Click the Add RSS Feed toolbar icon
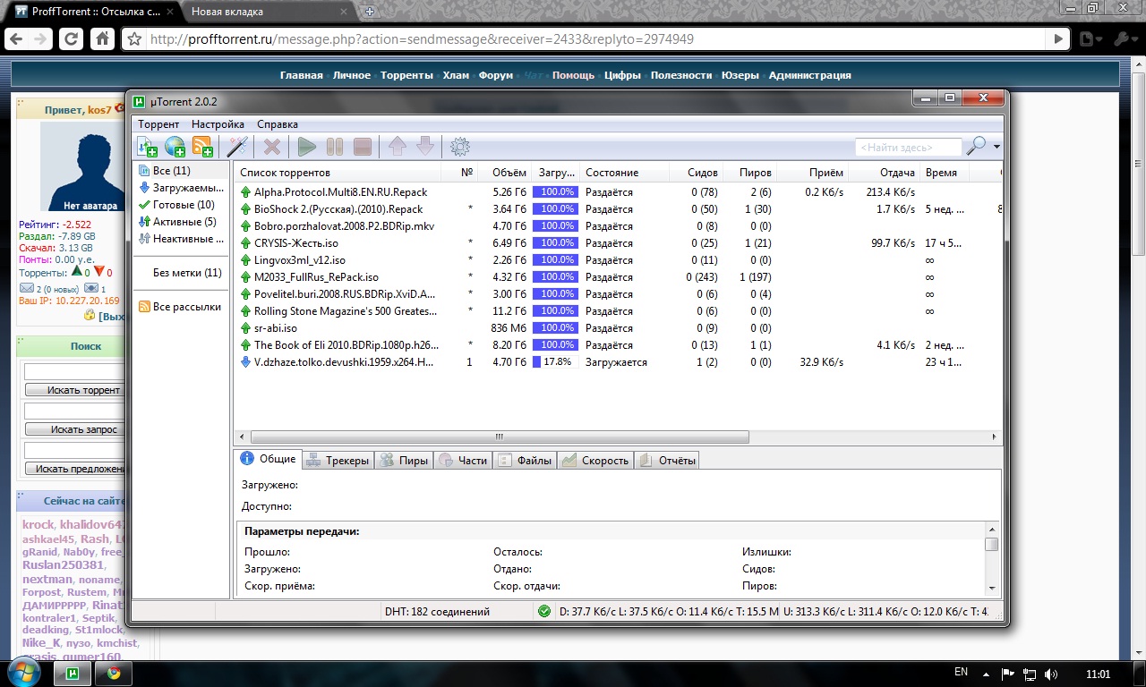This screenshot has width=1146, height=687. point(202,146)
